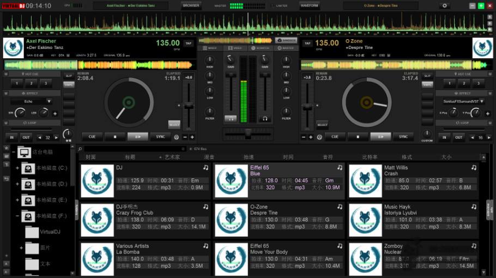Toggle key lock icon on O Zone deck
Screen dimensions: 496x278
[389, 55]
